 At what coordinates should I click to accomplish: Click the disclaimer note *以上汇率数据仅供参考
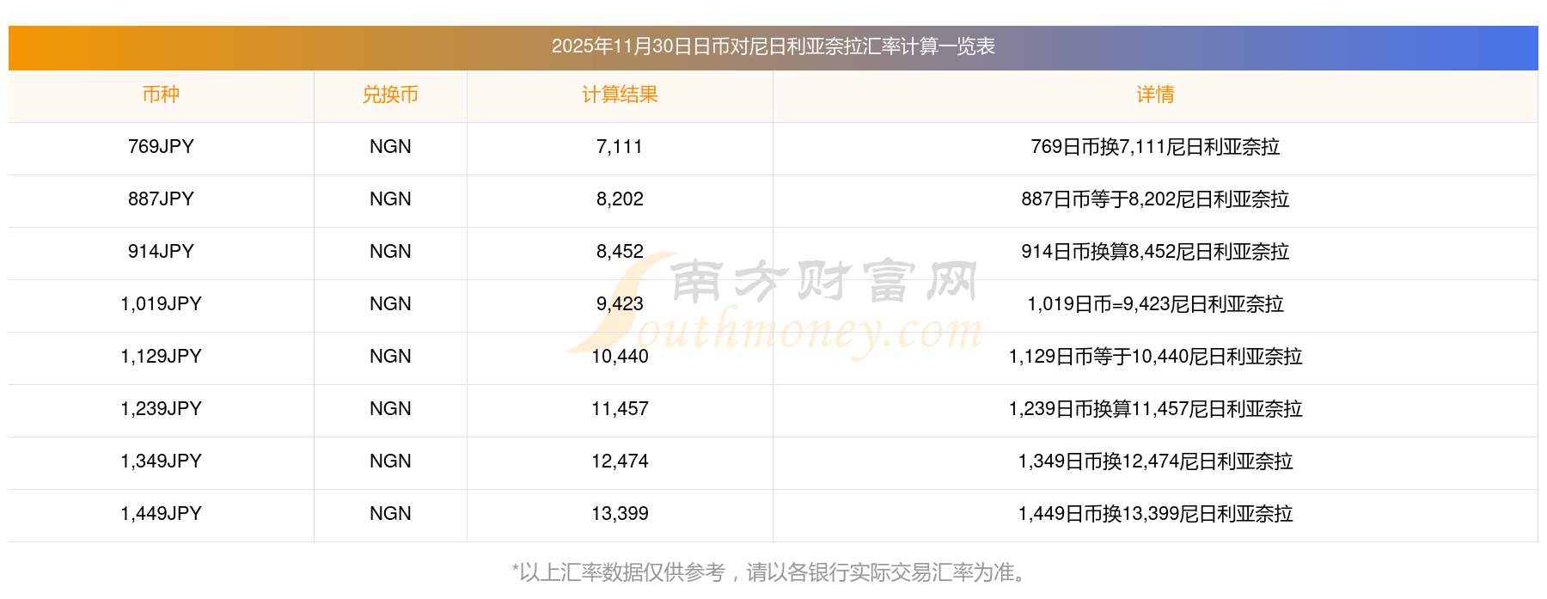coord(619,572)
